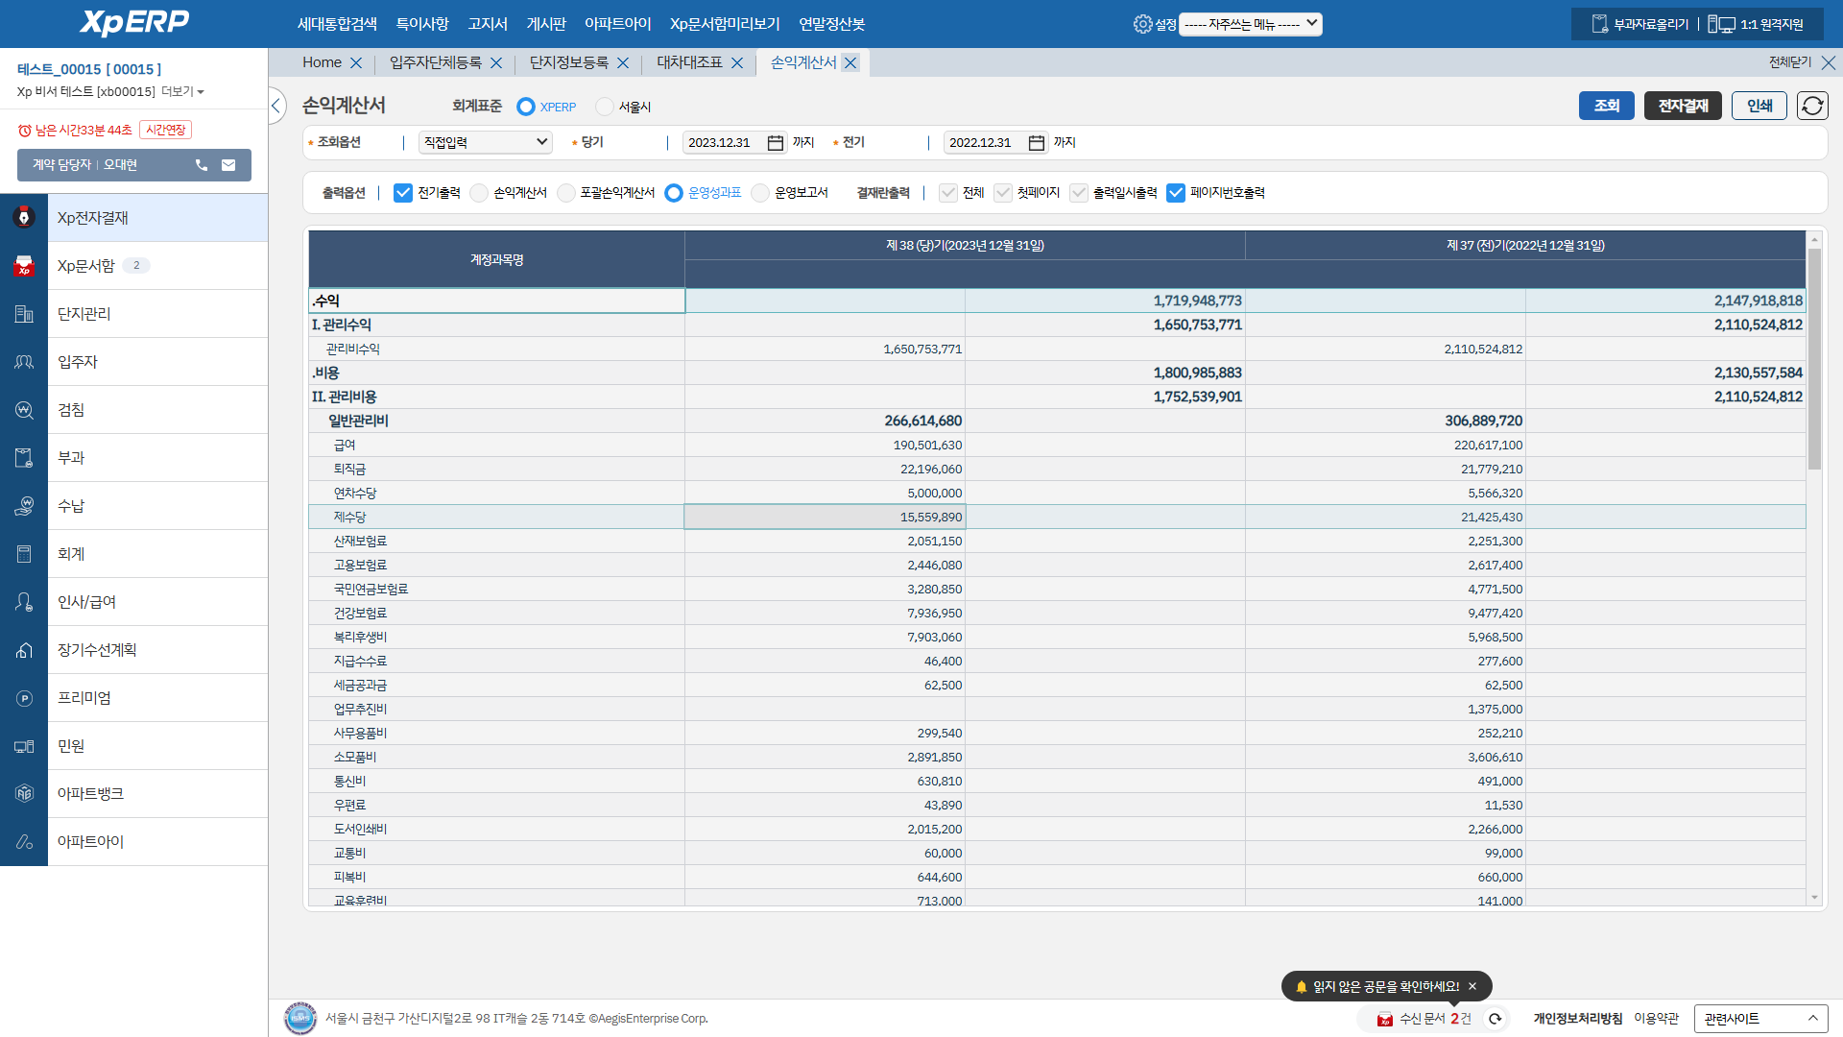Expand the 자주쓰는 메뉴 dropdown
Screen dimensions: 1843x1037
coord(1250,24)
